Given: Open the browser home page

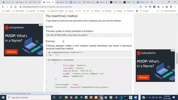Looking at the screenshot, I should click(15, 7).
